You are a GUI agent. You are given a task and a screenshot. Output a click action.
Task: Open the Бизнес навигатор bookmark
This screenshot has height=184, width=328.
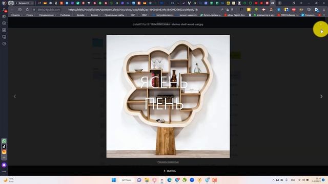click(187, 15)
